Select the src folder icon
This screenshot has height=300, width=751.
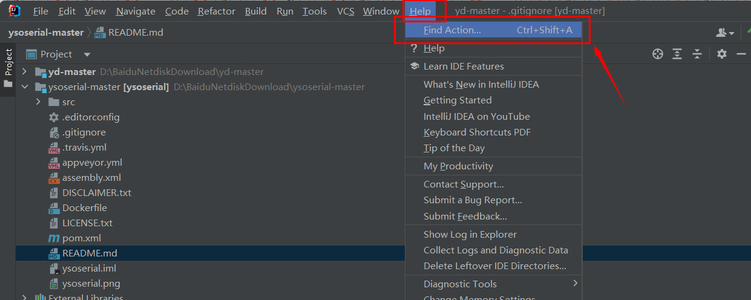pyautogui.click(x=53, y=102)
